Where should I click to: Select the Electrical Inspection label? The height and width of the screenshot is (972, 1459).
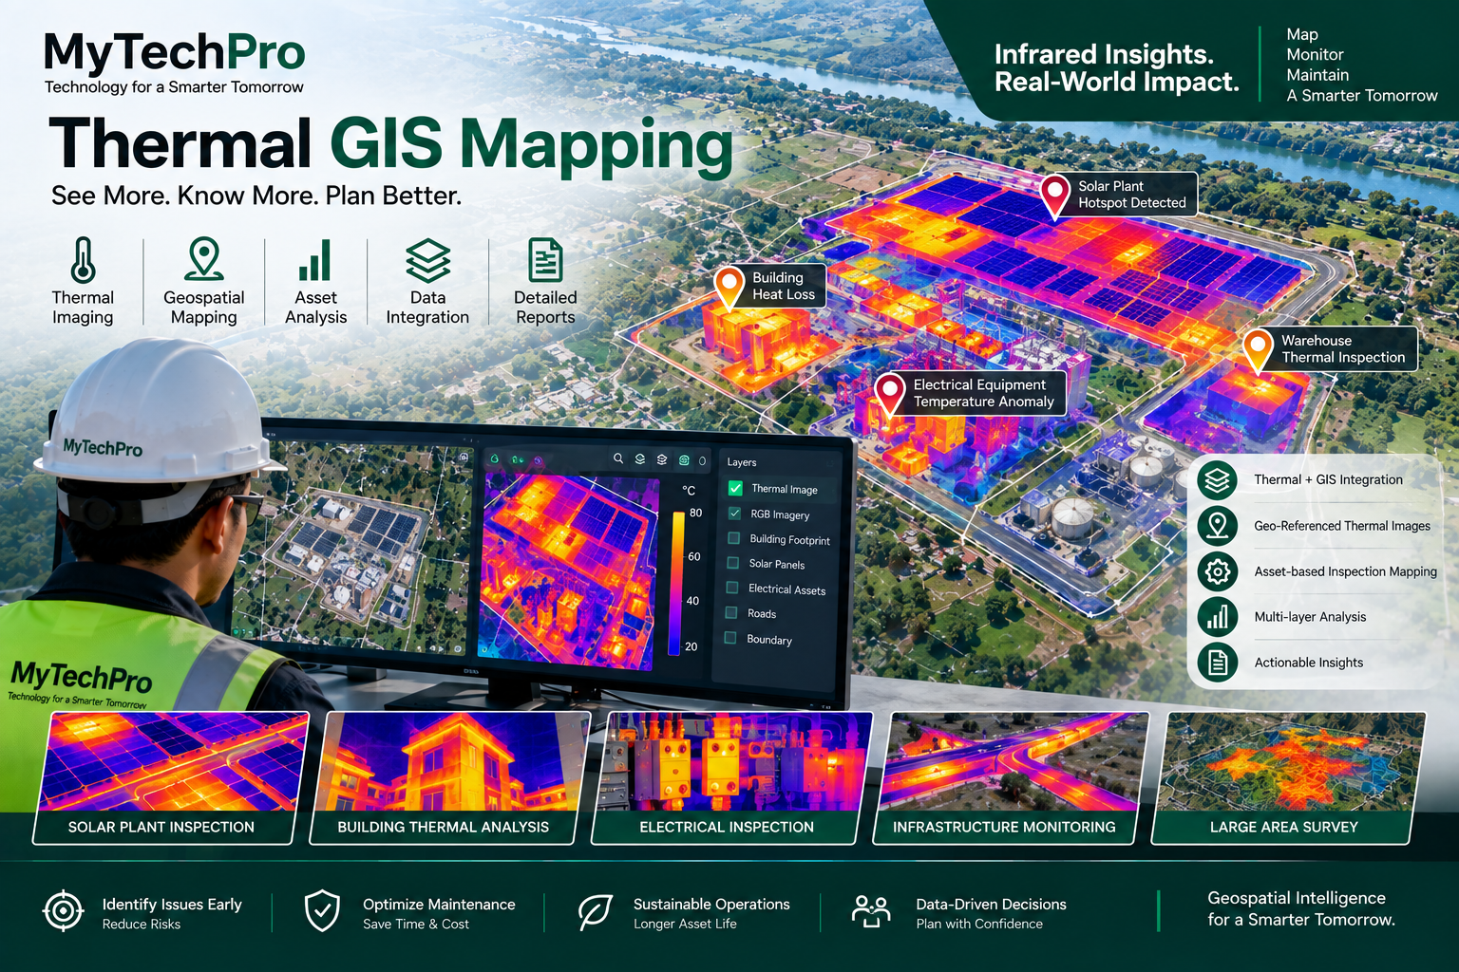coord(727,827)
